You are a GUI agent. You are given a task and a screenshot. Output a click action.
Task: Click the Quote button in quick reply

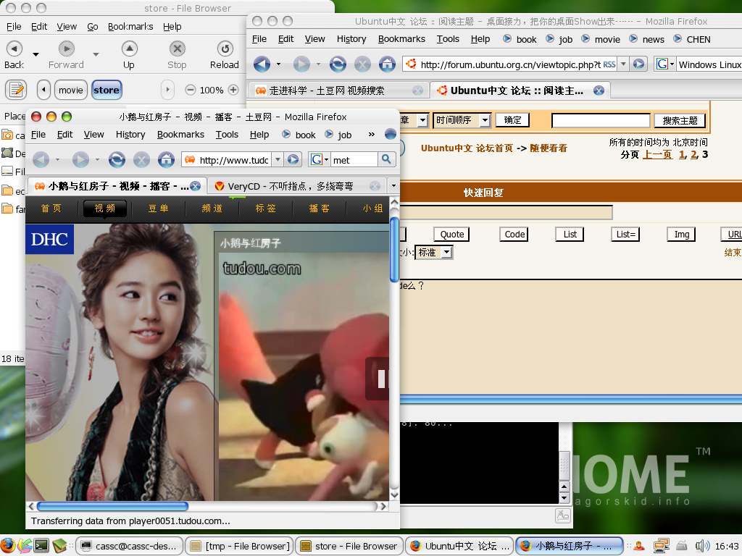point(452,234)
